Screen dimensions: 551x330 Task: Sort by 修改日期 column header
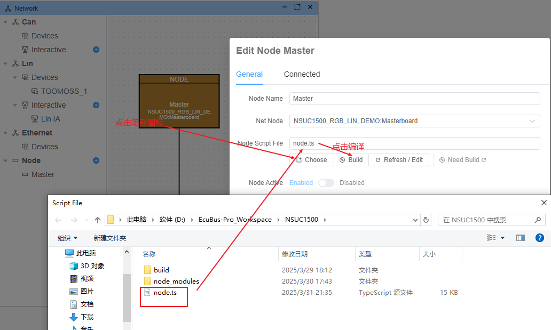[295, 254]
